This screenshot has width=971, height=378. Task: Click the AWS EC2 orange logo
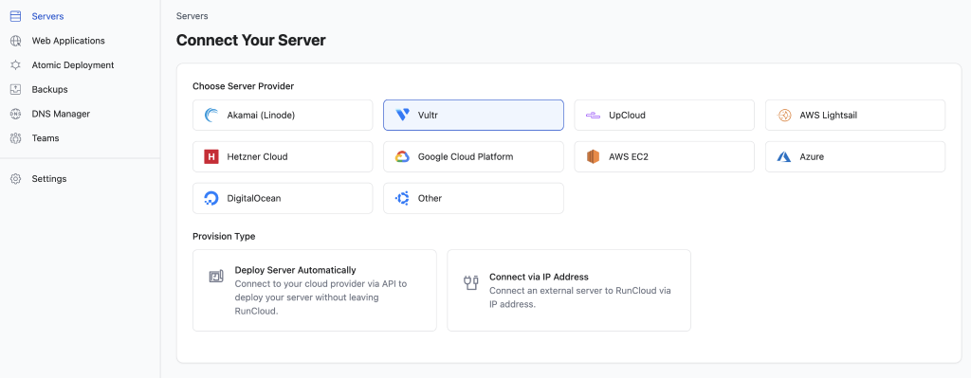click(x=594, y=156)
